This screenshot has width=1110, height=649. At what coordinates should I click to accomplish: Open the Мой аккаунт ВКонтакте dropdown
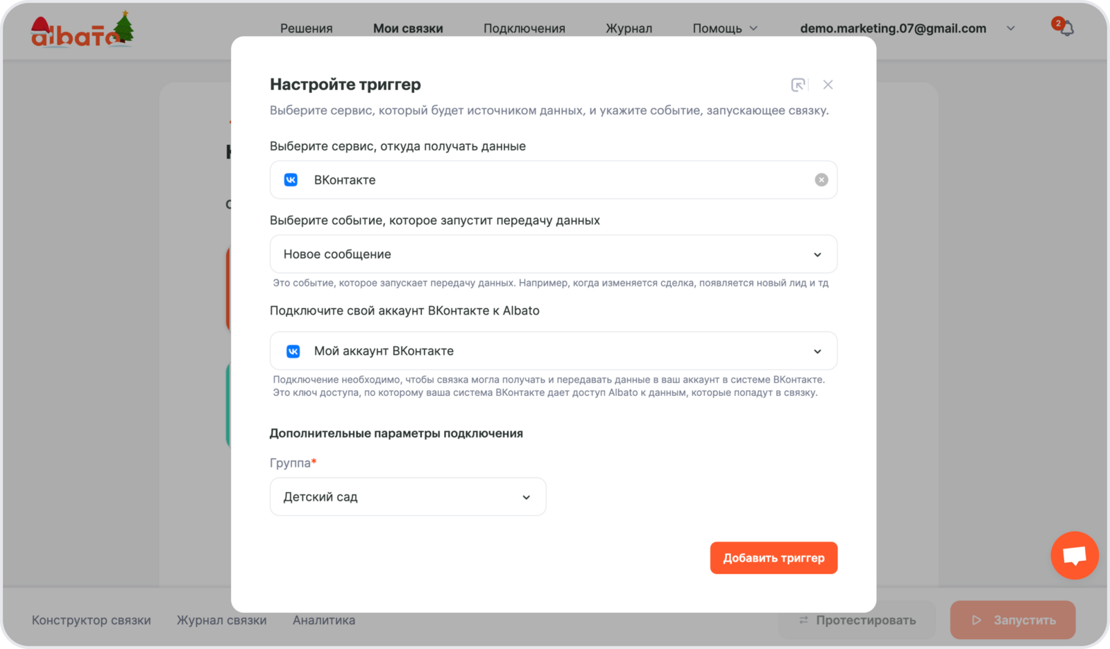click(817, 352)
